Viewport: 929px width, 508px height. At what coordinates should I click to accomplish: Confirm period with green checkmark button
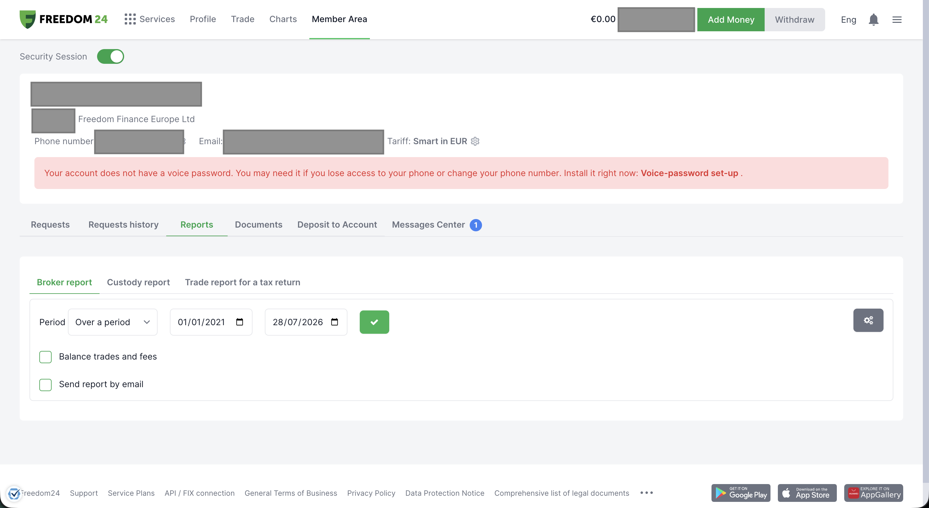(x=374, y=322)
